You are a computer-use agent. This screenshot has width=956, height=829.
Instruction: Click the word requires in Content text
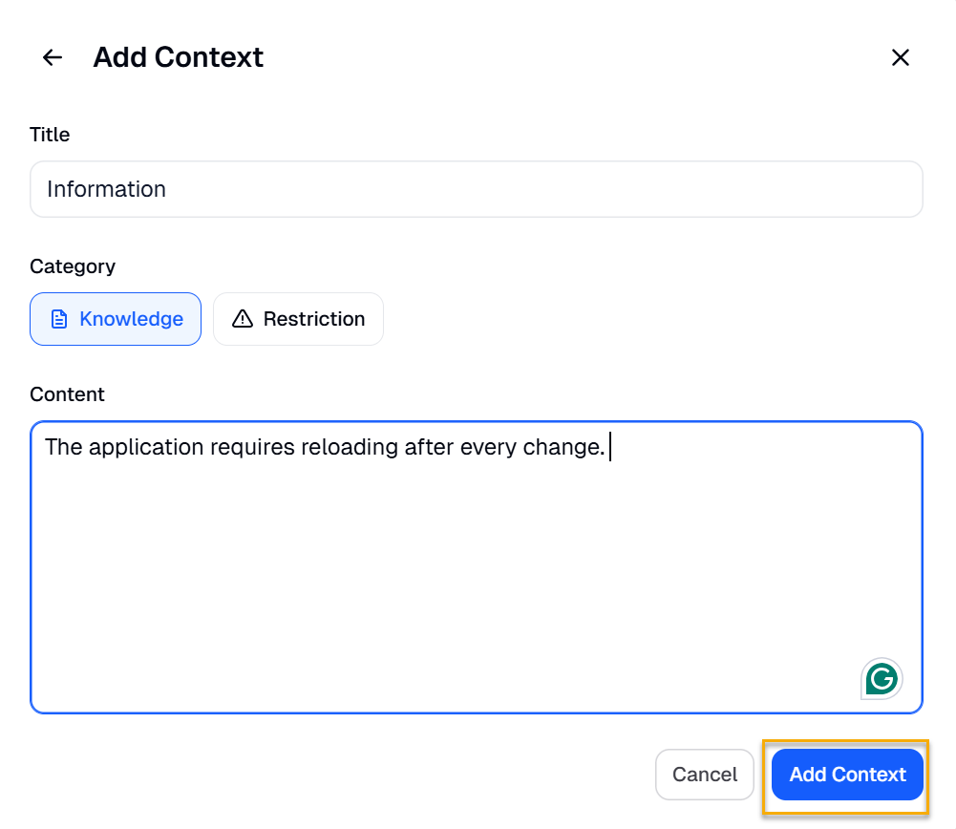[252, 447]
